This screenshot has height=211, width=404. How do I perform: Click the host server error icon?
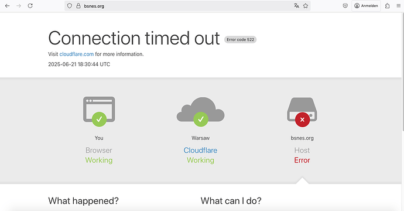click(302, 112)
